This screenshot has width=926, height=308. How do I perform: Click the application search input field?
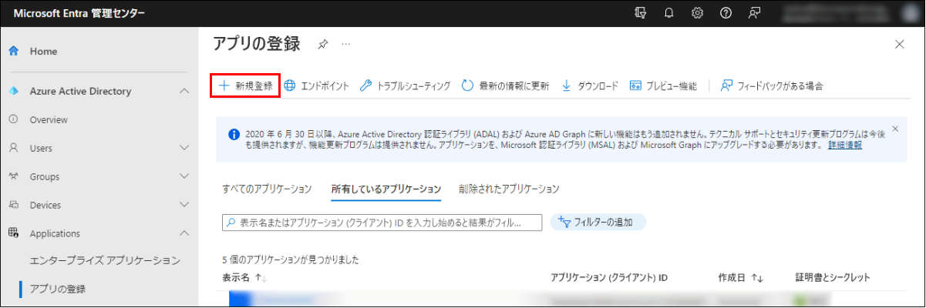382,223
